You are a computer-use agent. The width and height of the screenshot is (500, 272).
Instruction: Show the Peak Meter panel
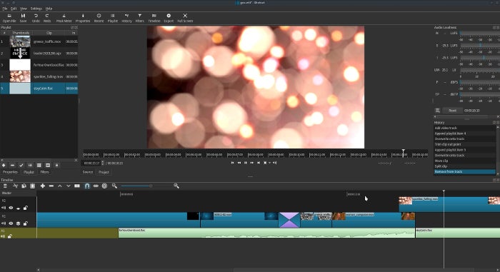64,18
